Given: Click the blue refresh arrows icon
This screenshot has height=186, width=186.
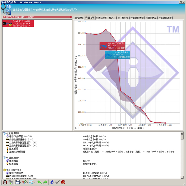Looking at the screenshot, I should coord(52,182).
